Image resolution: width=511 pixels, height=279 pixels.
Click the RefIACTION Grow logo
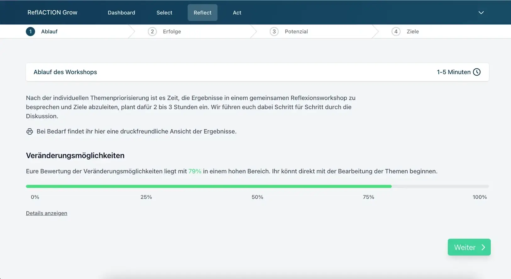[x=52, y=13]
